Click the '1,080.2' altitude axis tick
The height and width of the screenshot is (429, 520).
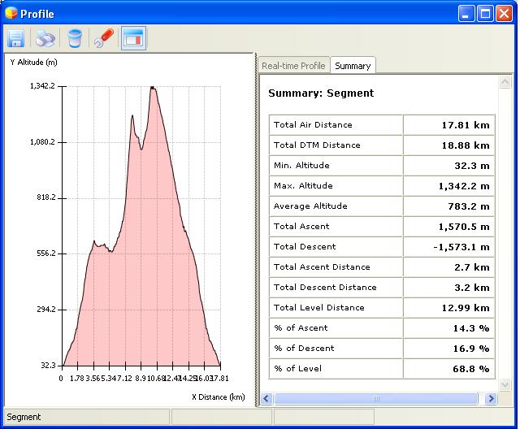coord(42,142)
